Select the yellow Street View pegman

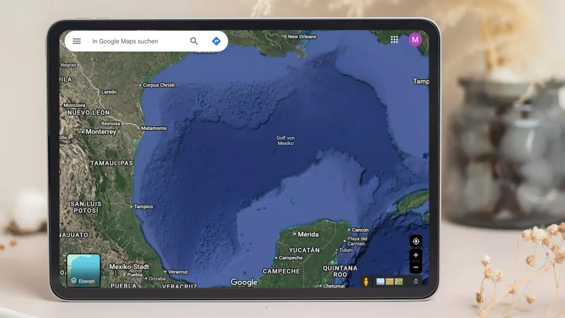pyautogui.click(x=366, y=282)
